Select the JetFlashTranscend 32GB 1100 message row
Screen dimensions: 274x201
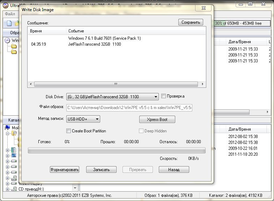tap(95, 44)
